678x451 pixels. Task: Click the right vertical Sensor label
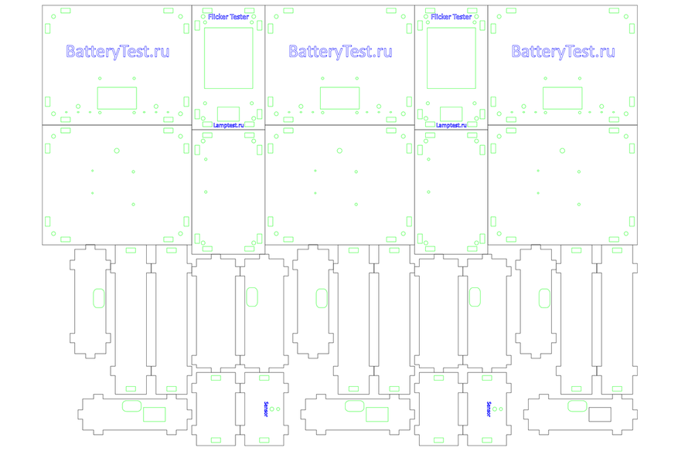488,409
